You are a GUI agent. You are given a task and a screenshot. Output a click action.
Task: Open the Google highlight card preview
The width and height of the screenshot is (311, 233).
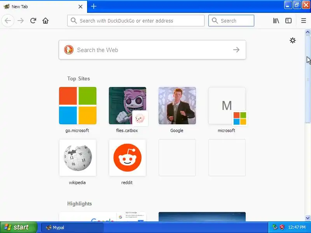pos(103,217)
